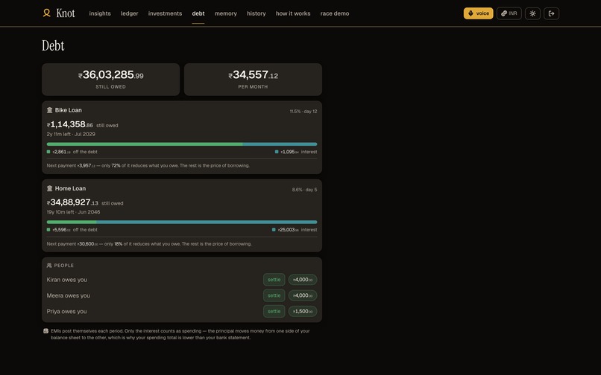Open the insights tab
The width and height of the screenshot is (601, 375).
pos(100,13)
